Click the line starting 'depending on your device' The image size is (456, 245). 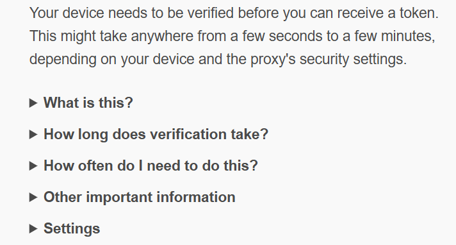pos(218,60)
